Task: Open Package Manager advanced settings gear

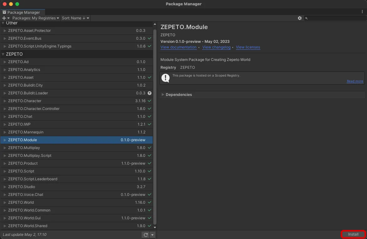Action: (300, 18)
